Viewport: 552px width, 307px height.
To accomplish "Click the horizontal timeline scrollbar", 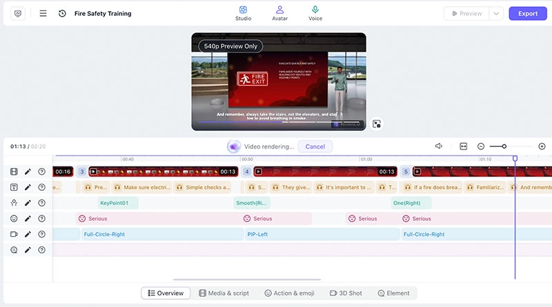I will coord(247,279).
